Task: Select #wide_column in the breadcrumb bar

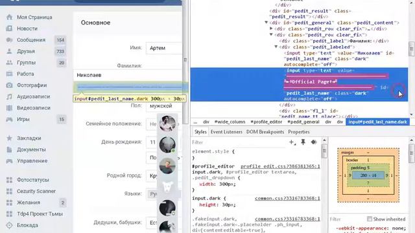Action: [x=230, y=122]
